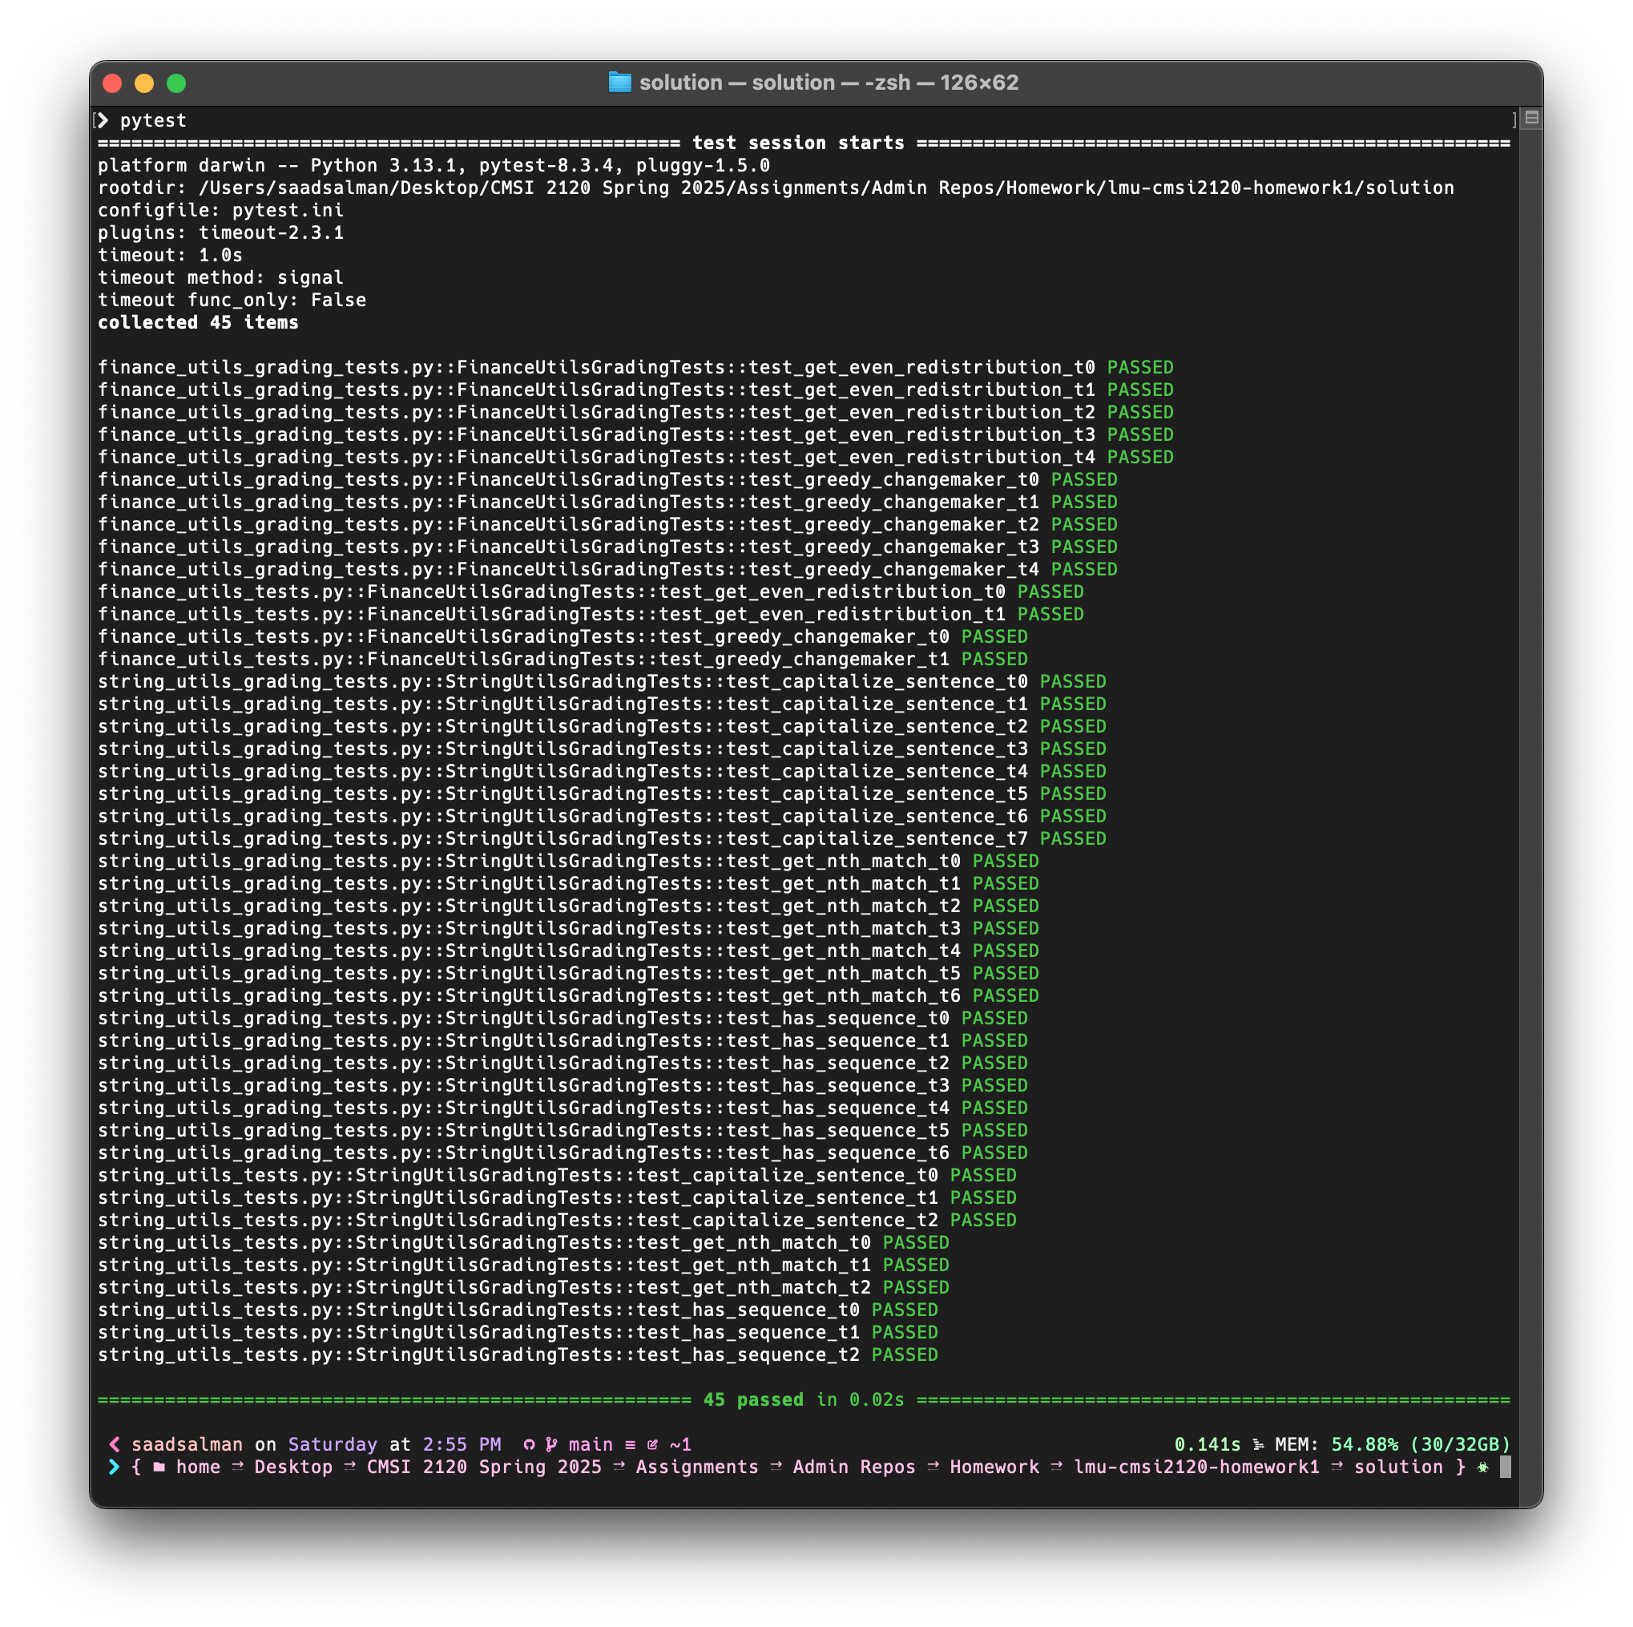Screen dimensions: 1633x1627
Task: Click the modified-files pencil icon near ~1
Action: (x=652, y=1444)
